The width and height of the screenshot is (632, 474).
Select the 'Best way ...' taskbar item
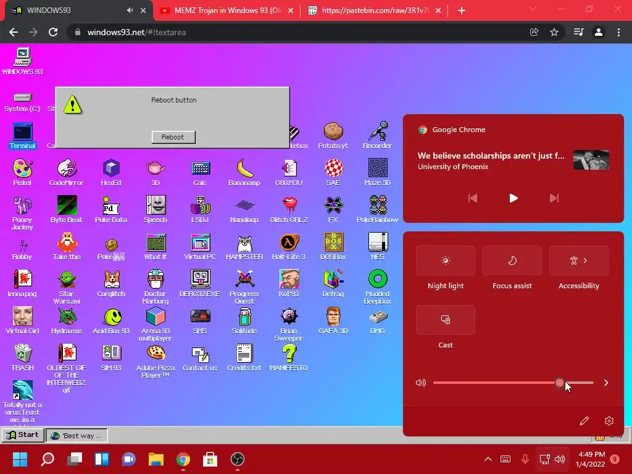click(77, 435)
